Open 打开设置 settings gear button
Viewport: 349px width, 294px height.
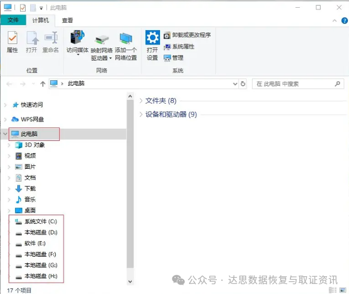point(152,45)
